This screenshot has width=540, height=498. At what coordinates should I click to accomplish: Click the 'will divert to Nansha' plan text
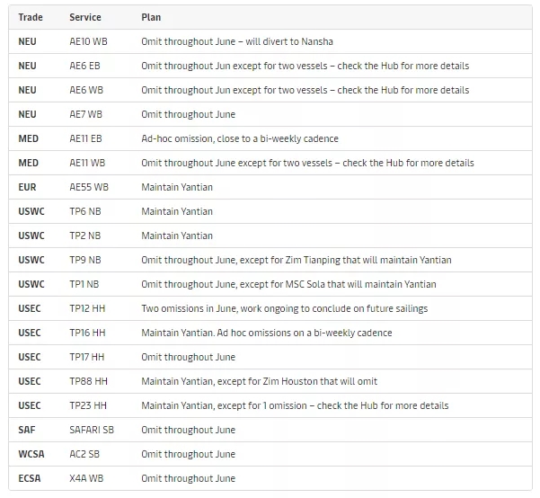[288, 42]
